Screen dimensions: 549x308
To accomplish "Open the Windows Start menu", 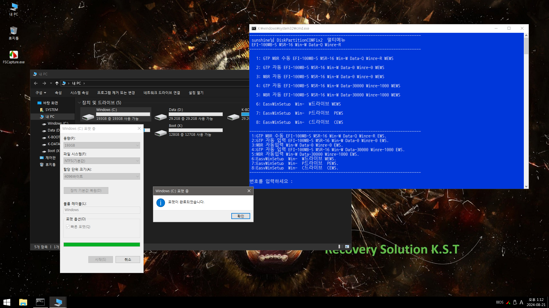I will (7, 302).
